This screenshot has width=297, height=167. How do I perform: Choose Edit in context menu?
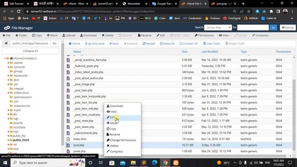click(x=123, y=117)
